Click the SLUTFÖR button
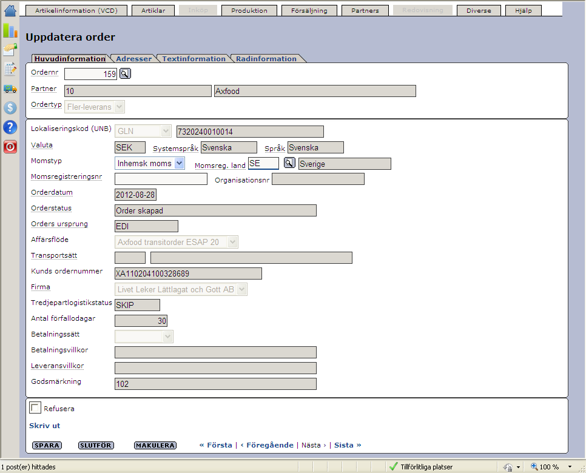The width and height of the screenshot is (586, 473). pyautogui.click(x=96, y=445)
